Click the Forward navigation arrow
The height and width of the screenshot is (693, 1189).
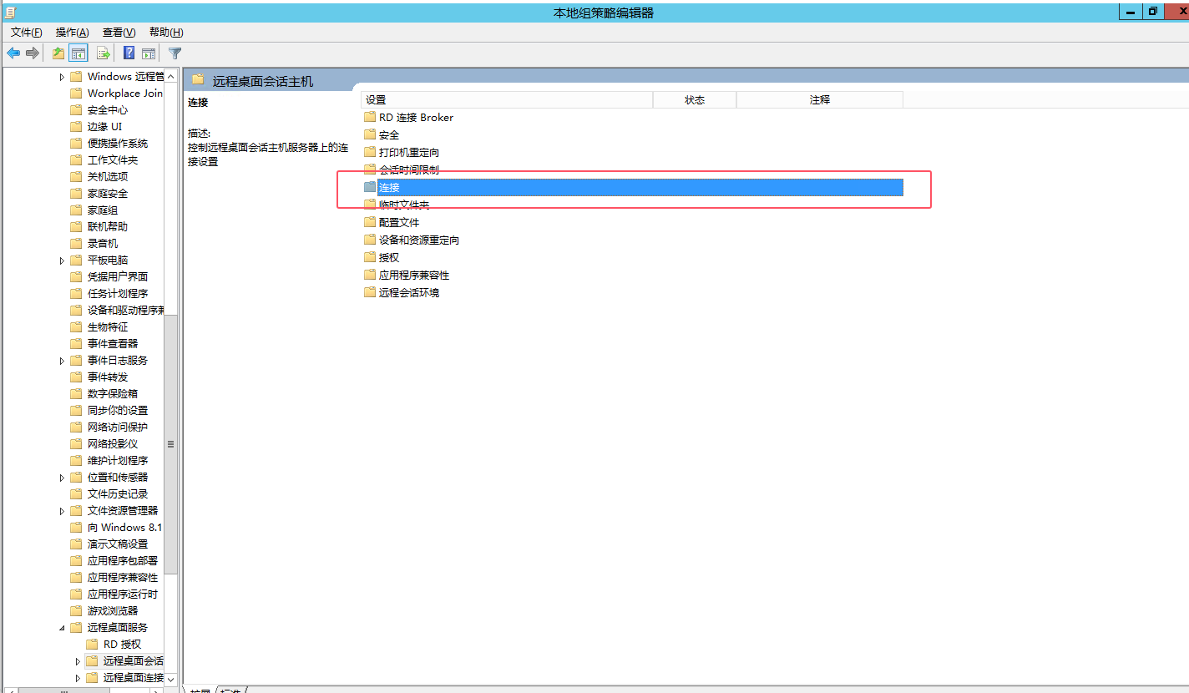point(32,53)
